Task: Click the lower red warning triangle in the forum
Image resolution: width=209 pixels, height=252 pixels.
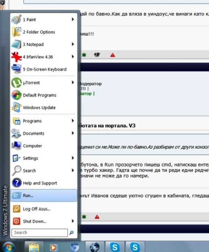Action: [x=97, y=217]
